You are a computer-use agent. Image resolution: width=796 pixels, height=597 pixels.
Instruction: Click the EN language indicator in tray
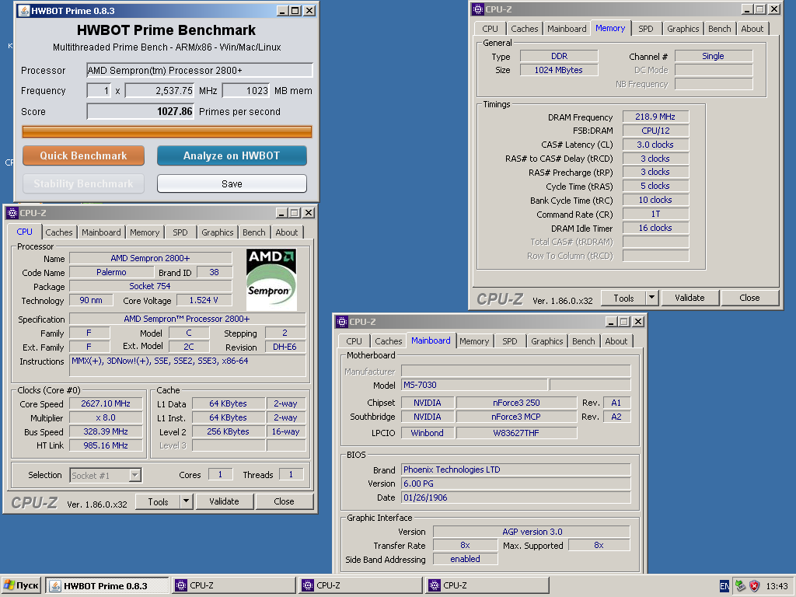724,586
